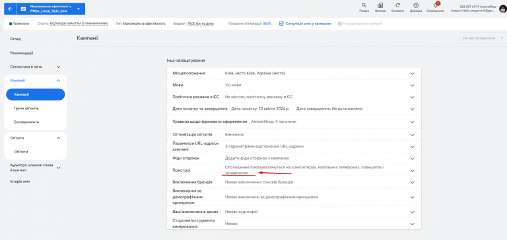Expand the Пристрої row chevron

click(412, 170)
